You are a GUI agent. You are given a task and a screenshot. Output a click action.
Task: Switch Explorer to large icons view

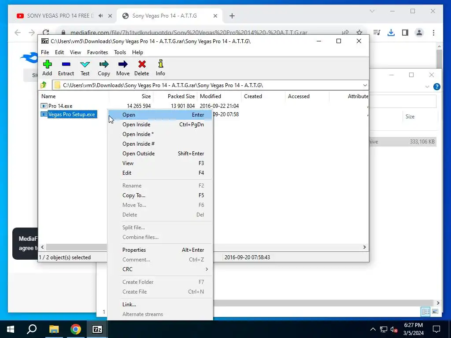(435, 312)
